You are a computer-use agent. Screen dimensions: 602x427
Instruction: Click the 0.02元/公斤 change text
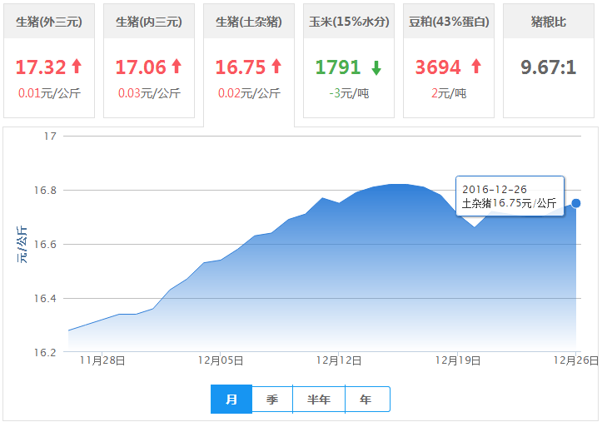click(249, 93)
